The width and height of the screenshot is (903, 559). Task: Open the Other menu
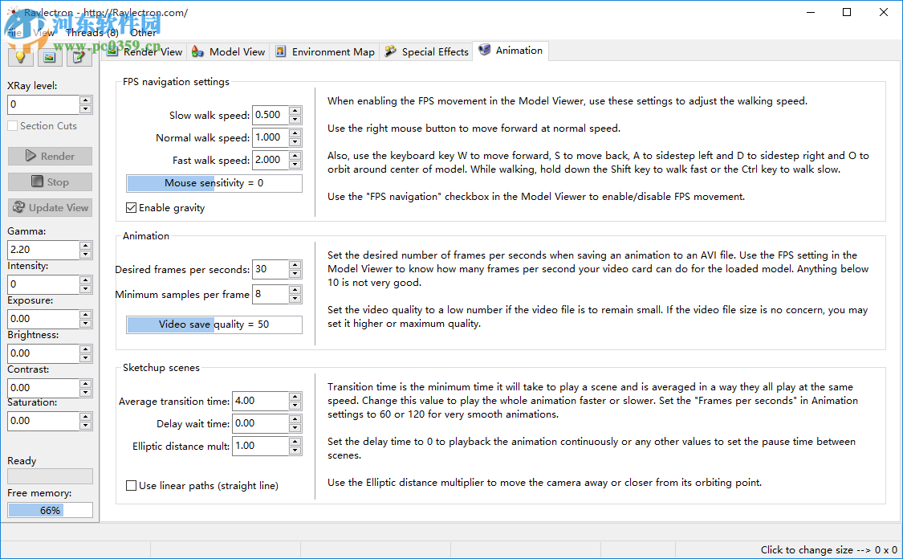pyautogui.click(x=143, y=33)
